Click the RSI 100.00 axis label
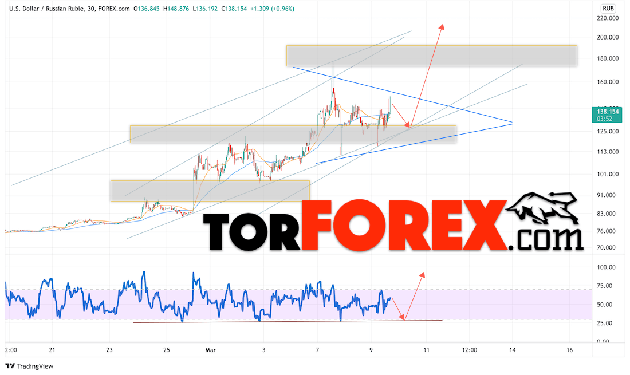 pos(607,267)
